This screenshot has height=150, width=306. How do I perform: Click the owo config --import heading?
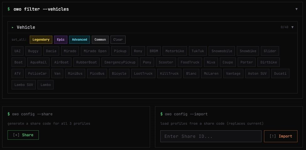(186, 114)
